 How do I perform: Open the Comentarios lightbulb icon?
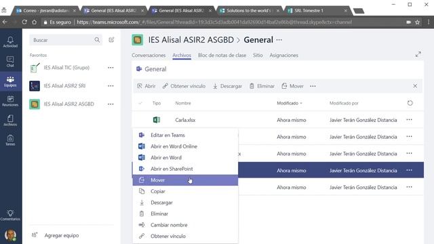tap(10, 215)
